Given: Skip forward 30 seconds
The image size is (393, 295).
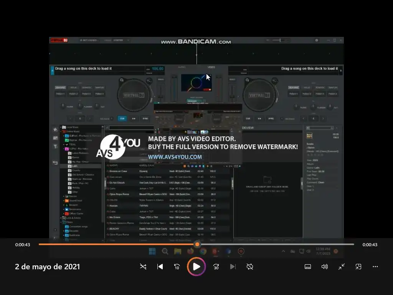Looking at the screenshot, I should (216, 267).
